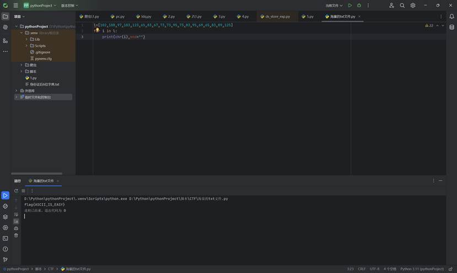Open the Notifications bell

451,17
